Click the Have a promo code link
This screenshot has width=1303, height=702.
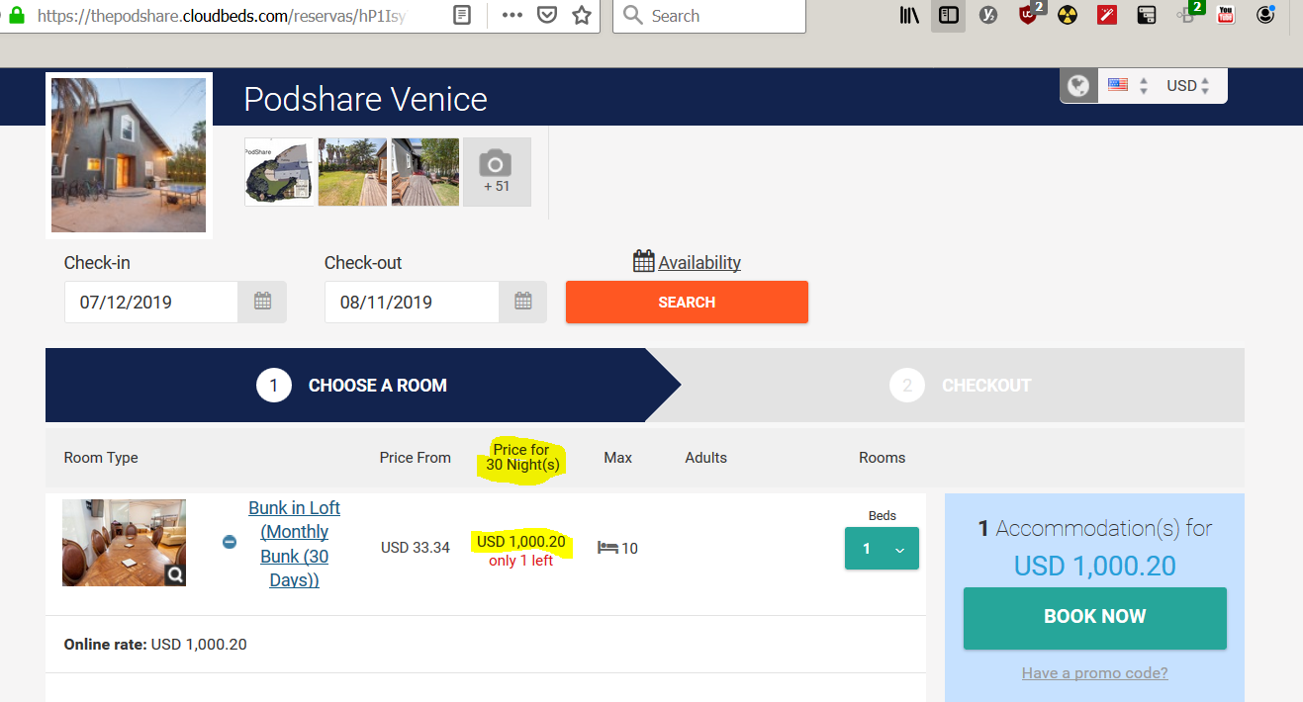1094,673
